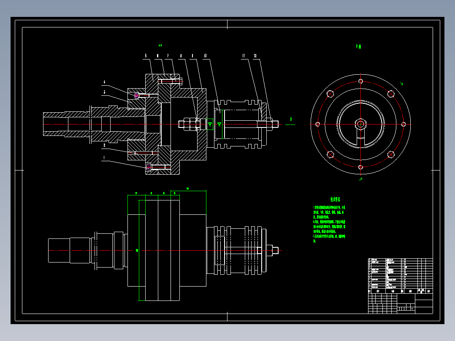Select the 技术要求 heading text

(x=335, y=199)
